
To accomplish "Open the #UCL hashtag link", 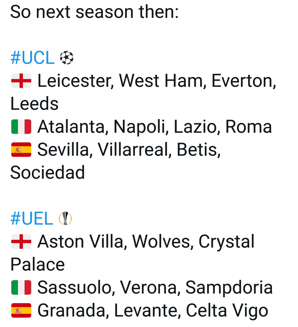I will pyautogui.click(x=33, y=58).
